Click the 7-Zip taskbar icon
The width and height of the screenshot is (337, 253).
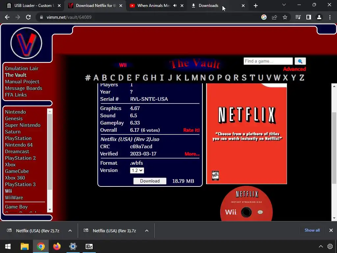pos(89,246)
